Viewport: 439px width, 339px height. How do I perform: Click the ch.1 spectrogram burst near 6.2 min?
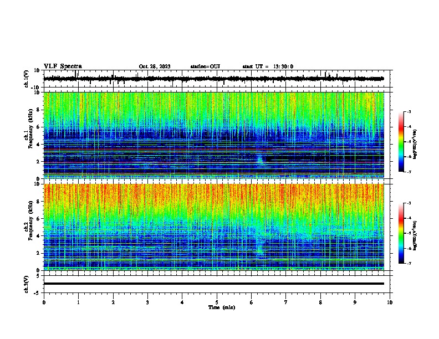(x=260, y=159)
